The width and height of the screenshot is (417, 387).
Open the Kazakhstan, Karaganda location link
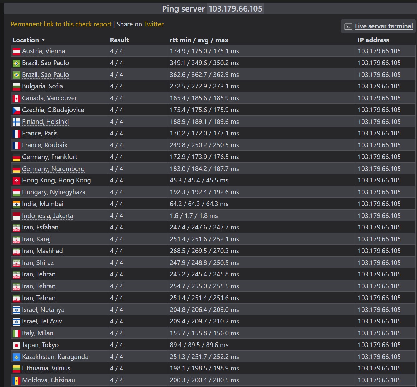point(55,357)
